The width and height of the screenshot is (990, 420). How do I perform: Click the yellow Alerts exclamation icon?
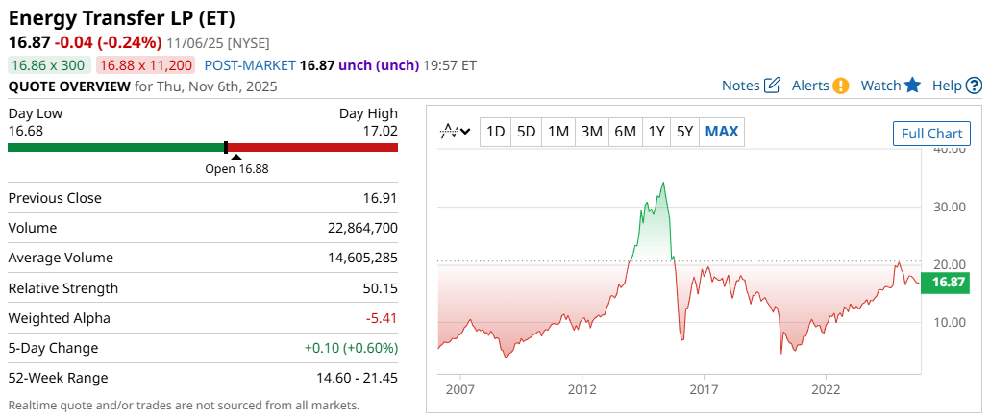(841, 86)
